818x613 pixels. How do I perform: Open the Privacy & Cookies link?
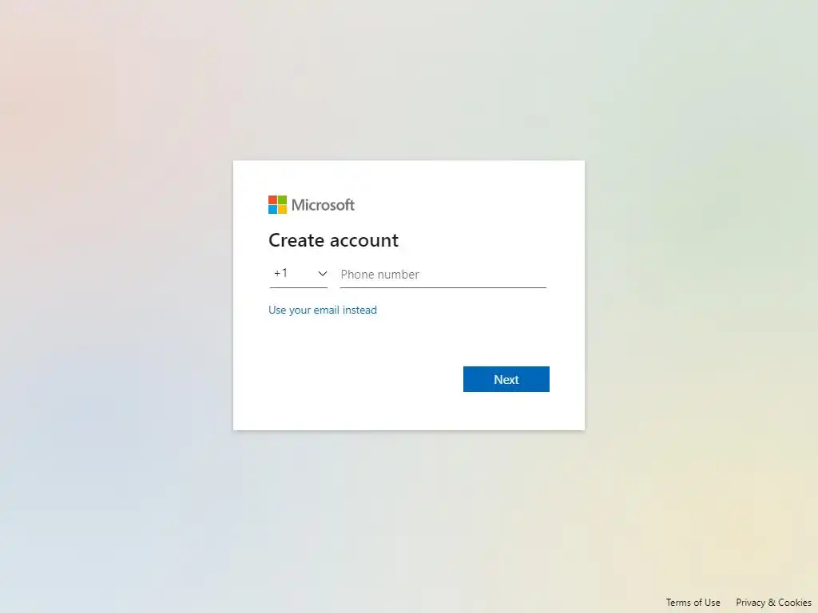click(x=773, y=602)
